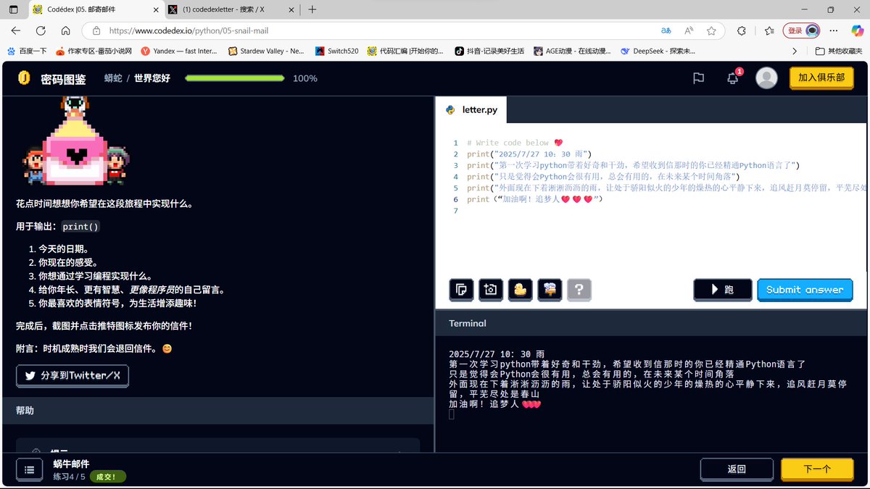This screenshot has height=489, width=870.
Task: Click 世界您好 breadcrumb link
Action: [152, 78]
